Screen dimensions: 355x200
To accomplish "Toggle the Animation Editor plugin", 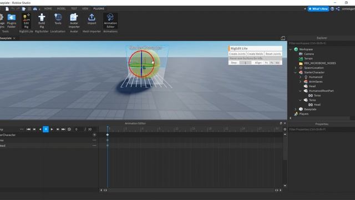I will click(x=110, y=21).
